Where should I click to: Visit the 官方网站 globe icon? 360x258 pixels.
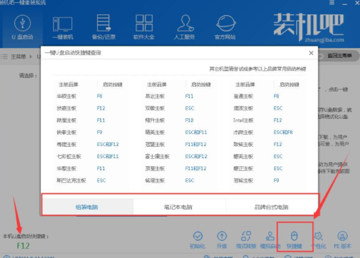pyautogui.click(x=227, y=25)
